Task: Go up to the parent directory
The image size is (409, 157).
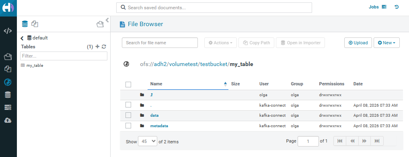Action: coord(152,95)
